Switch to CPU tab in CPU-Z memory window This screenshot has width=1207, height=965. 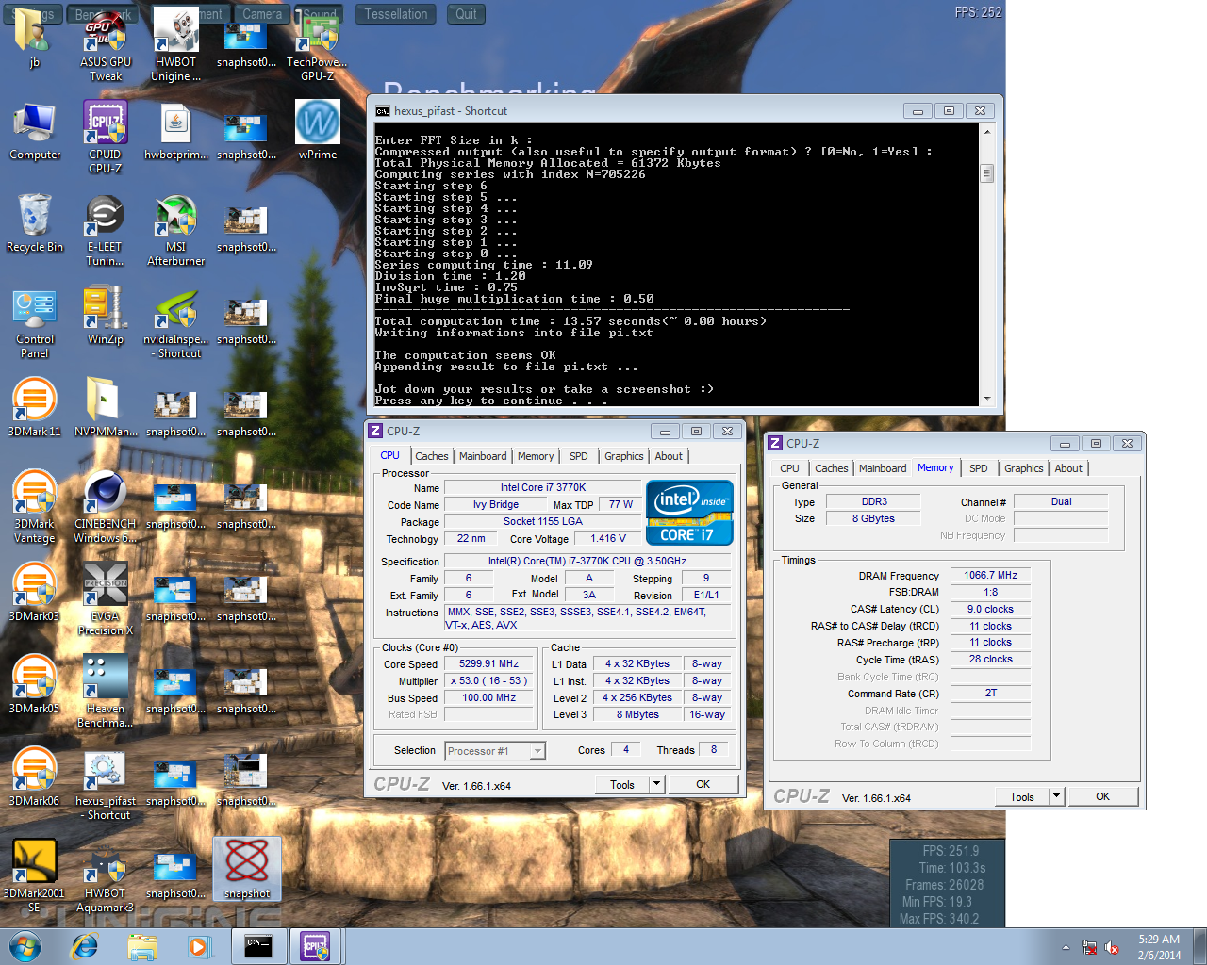click(x=789, y=468)
